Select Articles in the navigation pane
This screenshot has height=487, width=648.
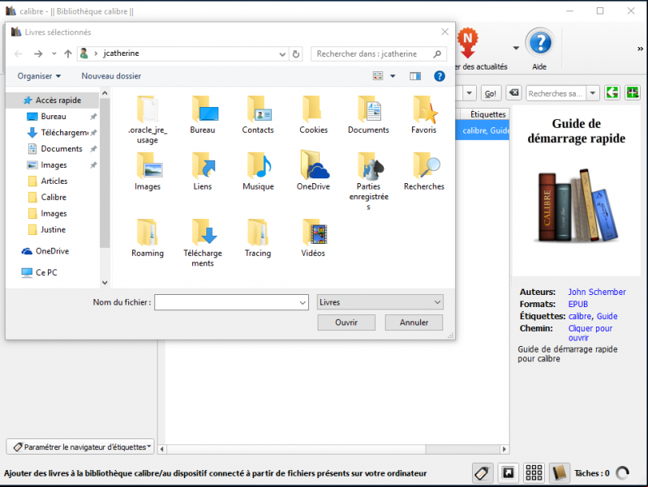[x=54, y=181]
